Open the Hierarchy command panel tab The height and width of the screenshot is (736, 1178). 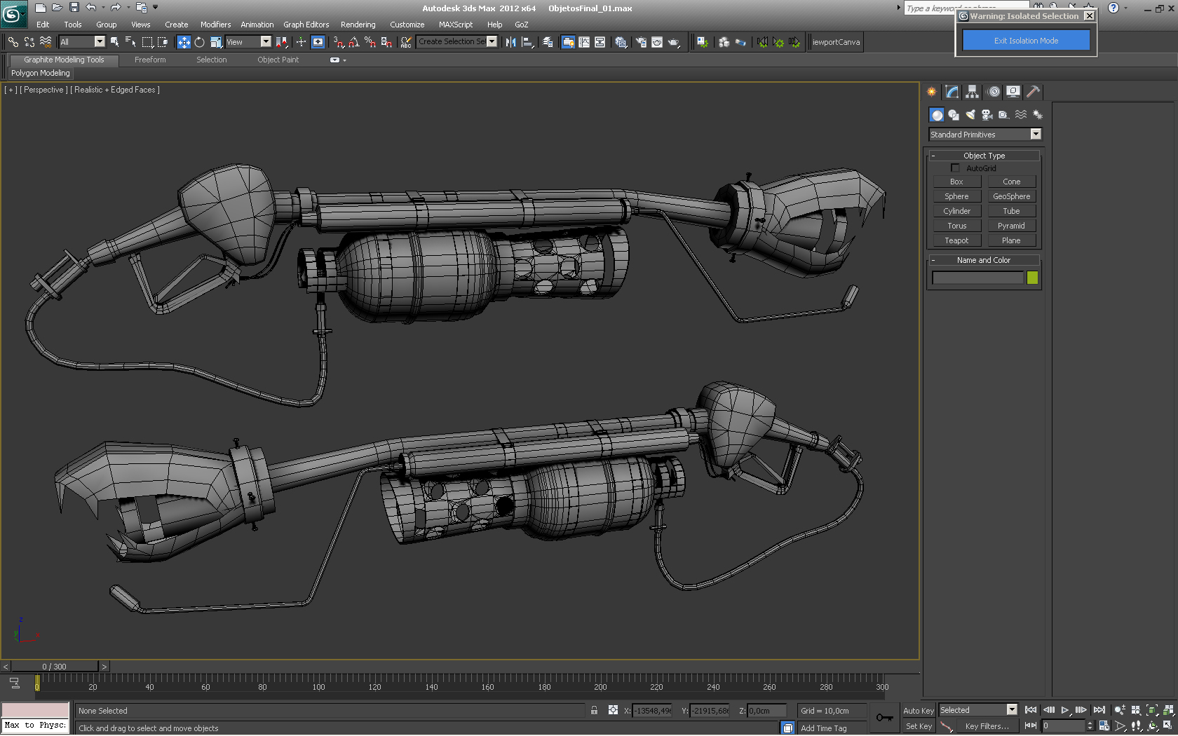coord(972,92)
